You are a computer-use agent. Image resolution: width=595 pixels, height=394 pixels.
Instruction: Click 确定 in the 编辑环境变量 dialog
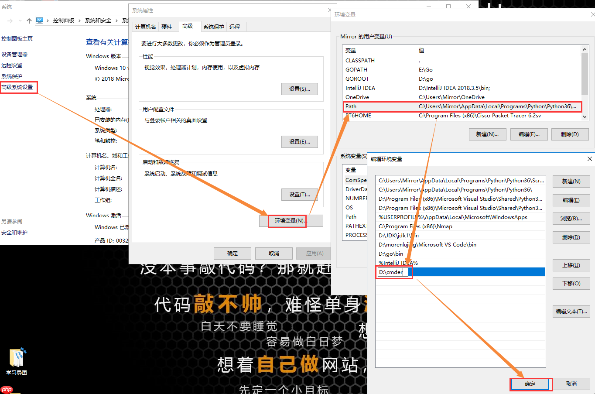530,384
